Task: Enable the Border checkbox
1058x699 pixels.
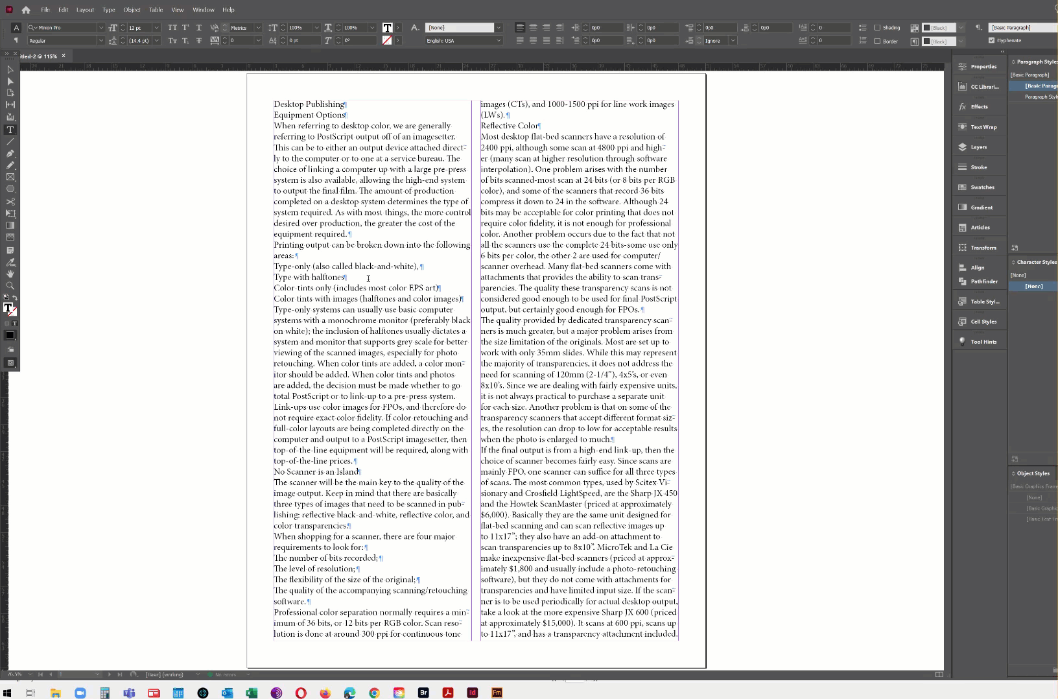Action: (x=877, y=41)
